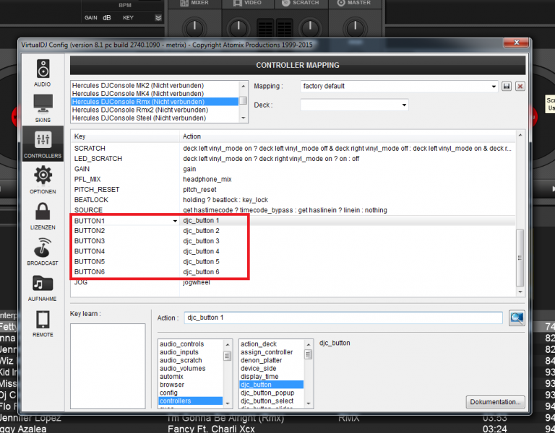This screenshot has width=555, height=433.
Task: Click the action search magnifier icon
Action: pyautogui.click(x=517, y=318)
